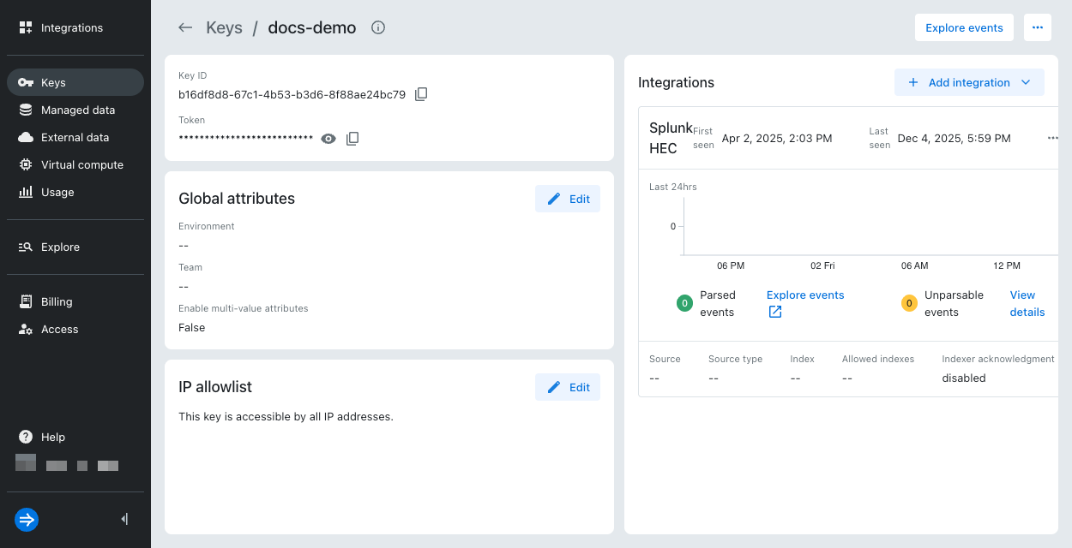Click the last seen date Dec 4, 2025
The image size is (1072, 548).
(954, 138)
